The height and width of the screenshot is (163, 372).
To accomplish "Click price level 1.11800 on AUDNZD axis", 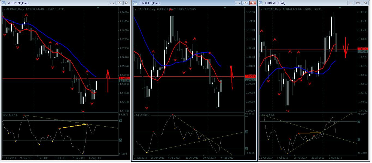I will 124,111.
